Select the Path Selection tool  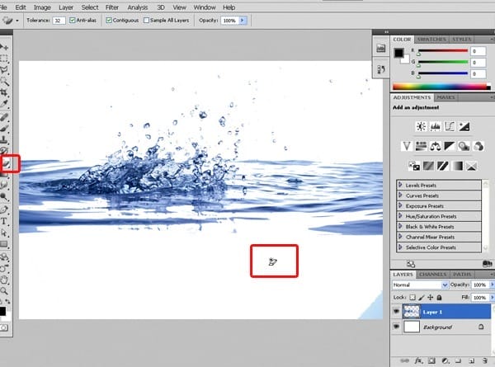coord(4,233)
